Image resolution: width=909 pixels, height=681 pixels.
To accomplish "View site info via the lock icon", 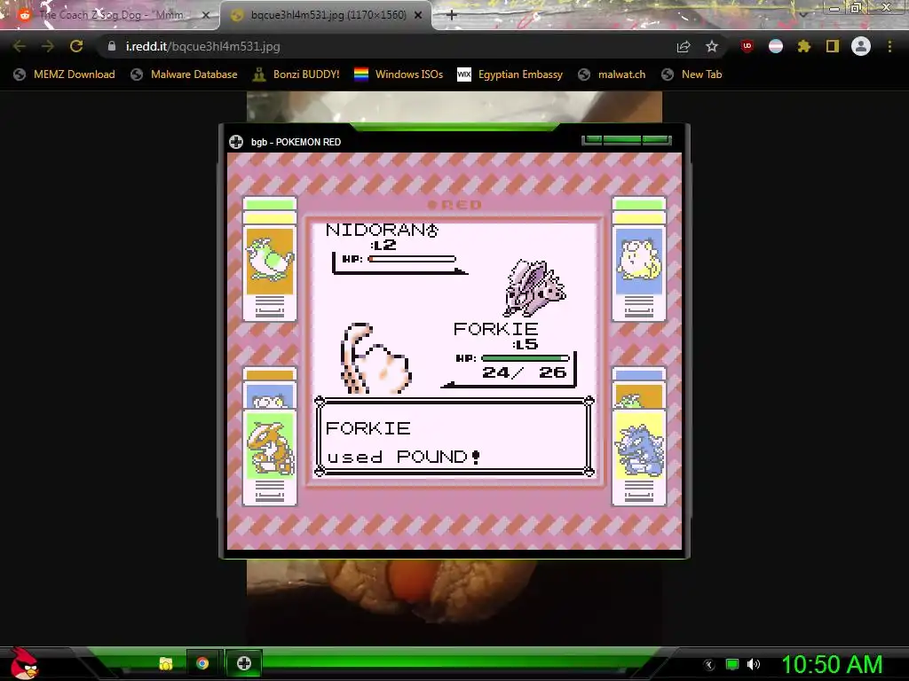I will click(111, 46).
